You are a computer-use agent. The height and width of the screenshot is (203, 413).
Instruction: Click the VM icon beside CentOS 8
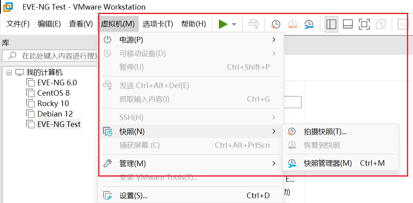30,93
